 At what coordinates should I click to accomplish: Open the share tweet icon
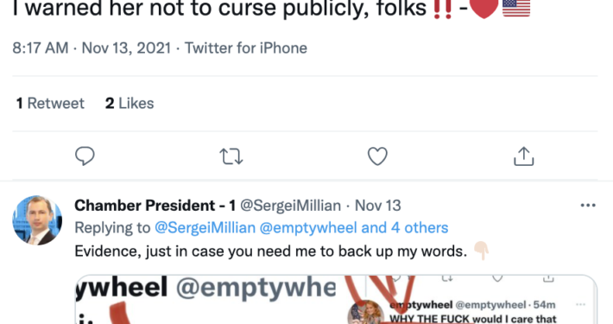coord(523,156)
